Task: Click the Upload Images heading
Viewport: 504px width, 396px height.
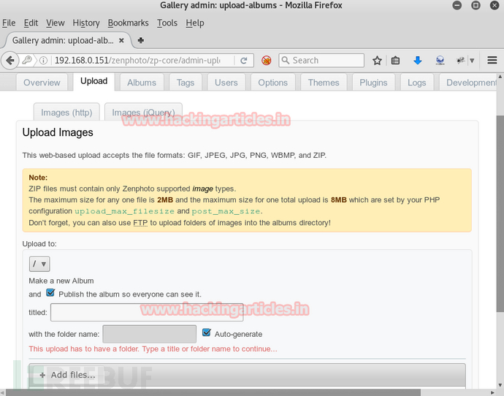Action: point(58,132)
